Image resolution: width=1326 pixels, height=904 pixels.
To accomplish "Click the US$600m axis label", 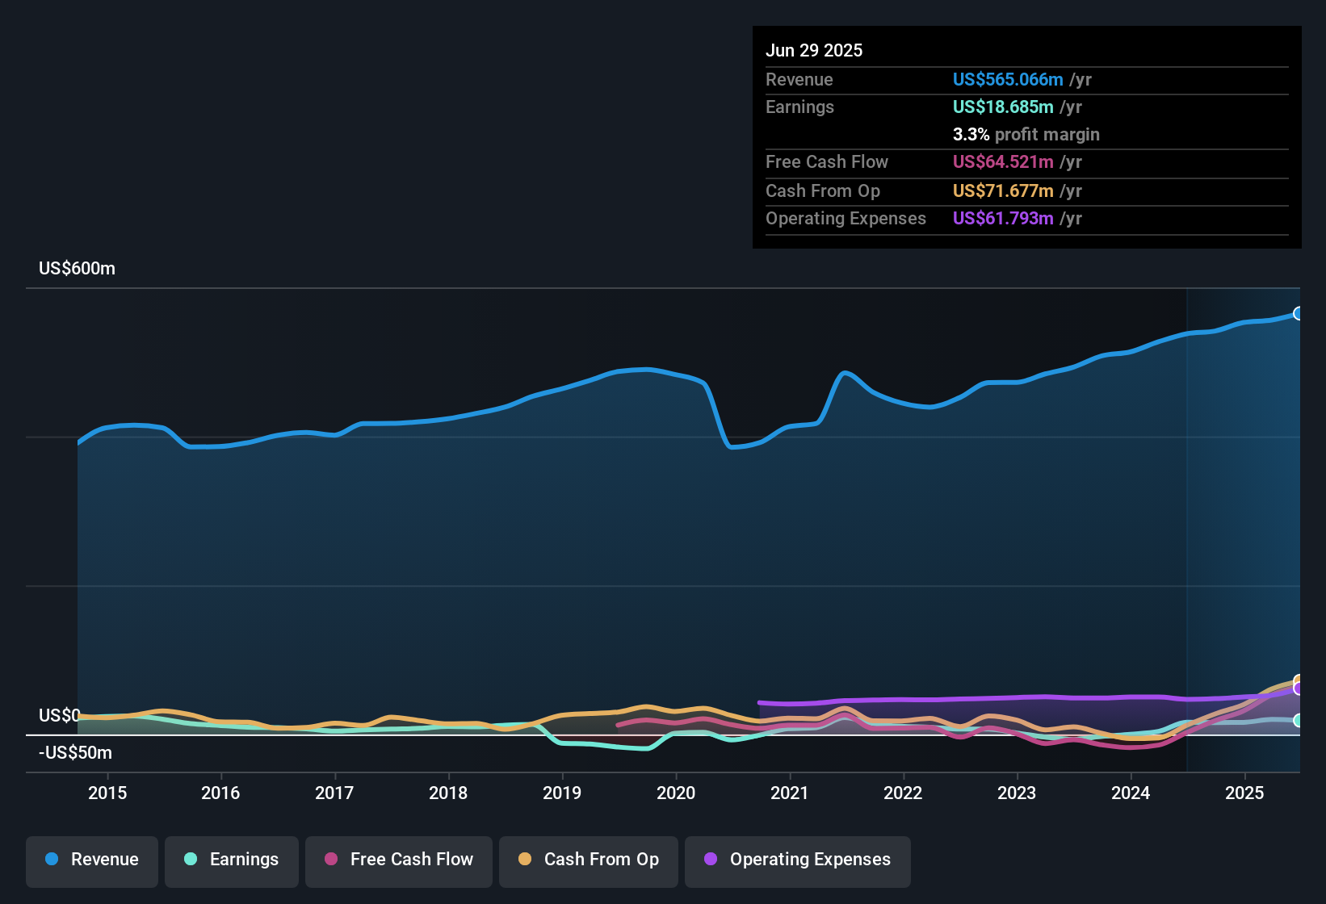I will [77, 268].
